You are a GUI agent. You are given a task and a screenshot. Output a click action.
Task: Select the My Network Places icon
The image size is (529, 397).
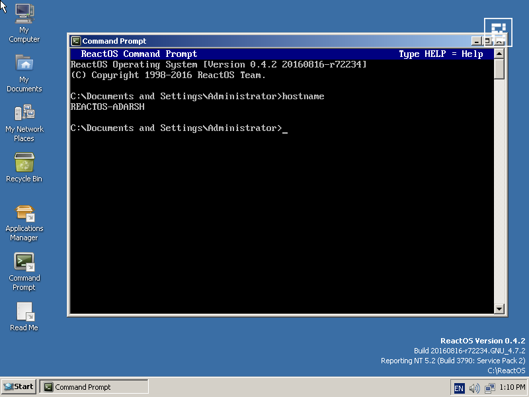(x=24, y=123)
